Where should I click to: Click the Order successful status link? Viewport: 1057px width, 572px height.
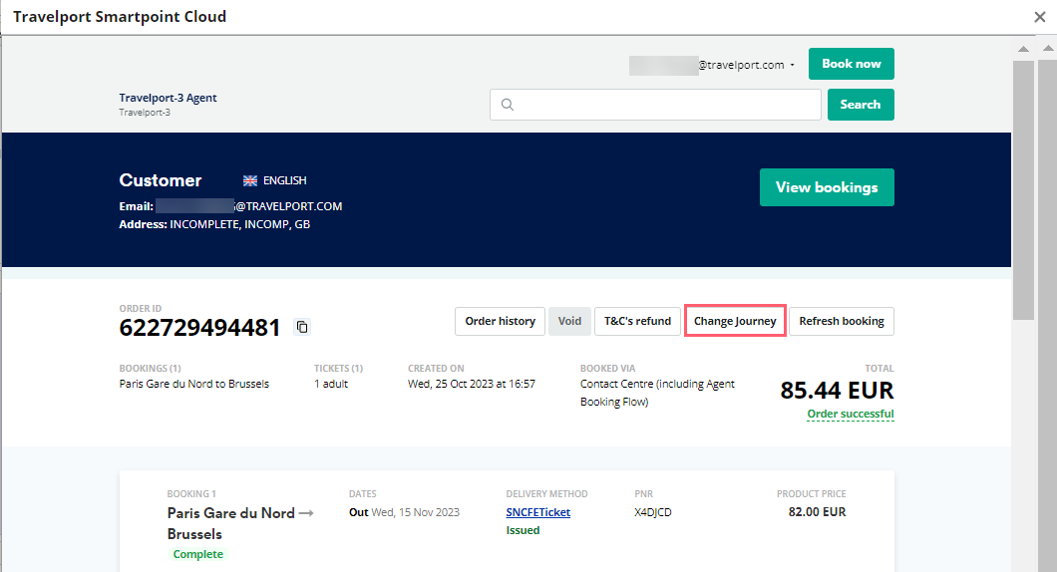[x=851, y=414]
